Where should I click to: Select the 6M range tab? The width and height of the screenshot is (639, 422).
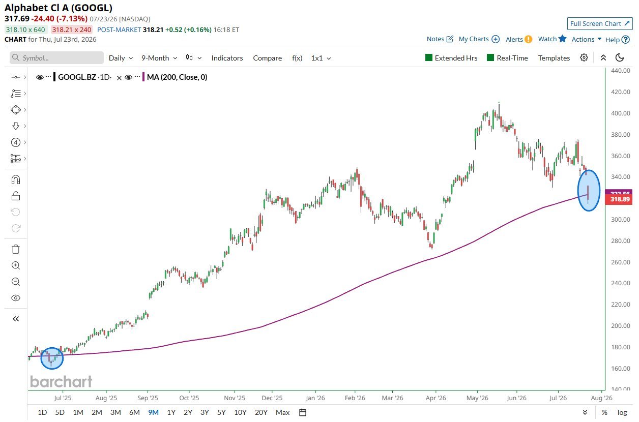point(134,412)
